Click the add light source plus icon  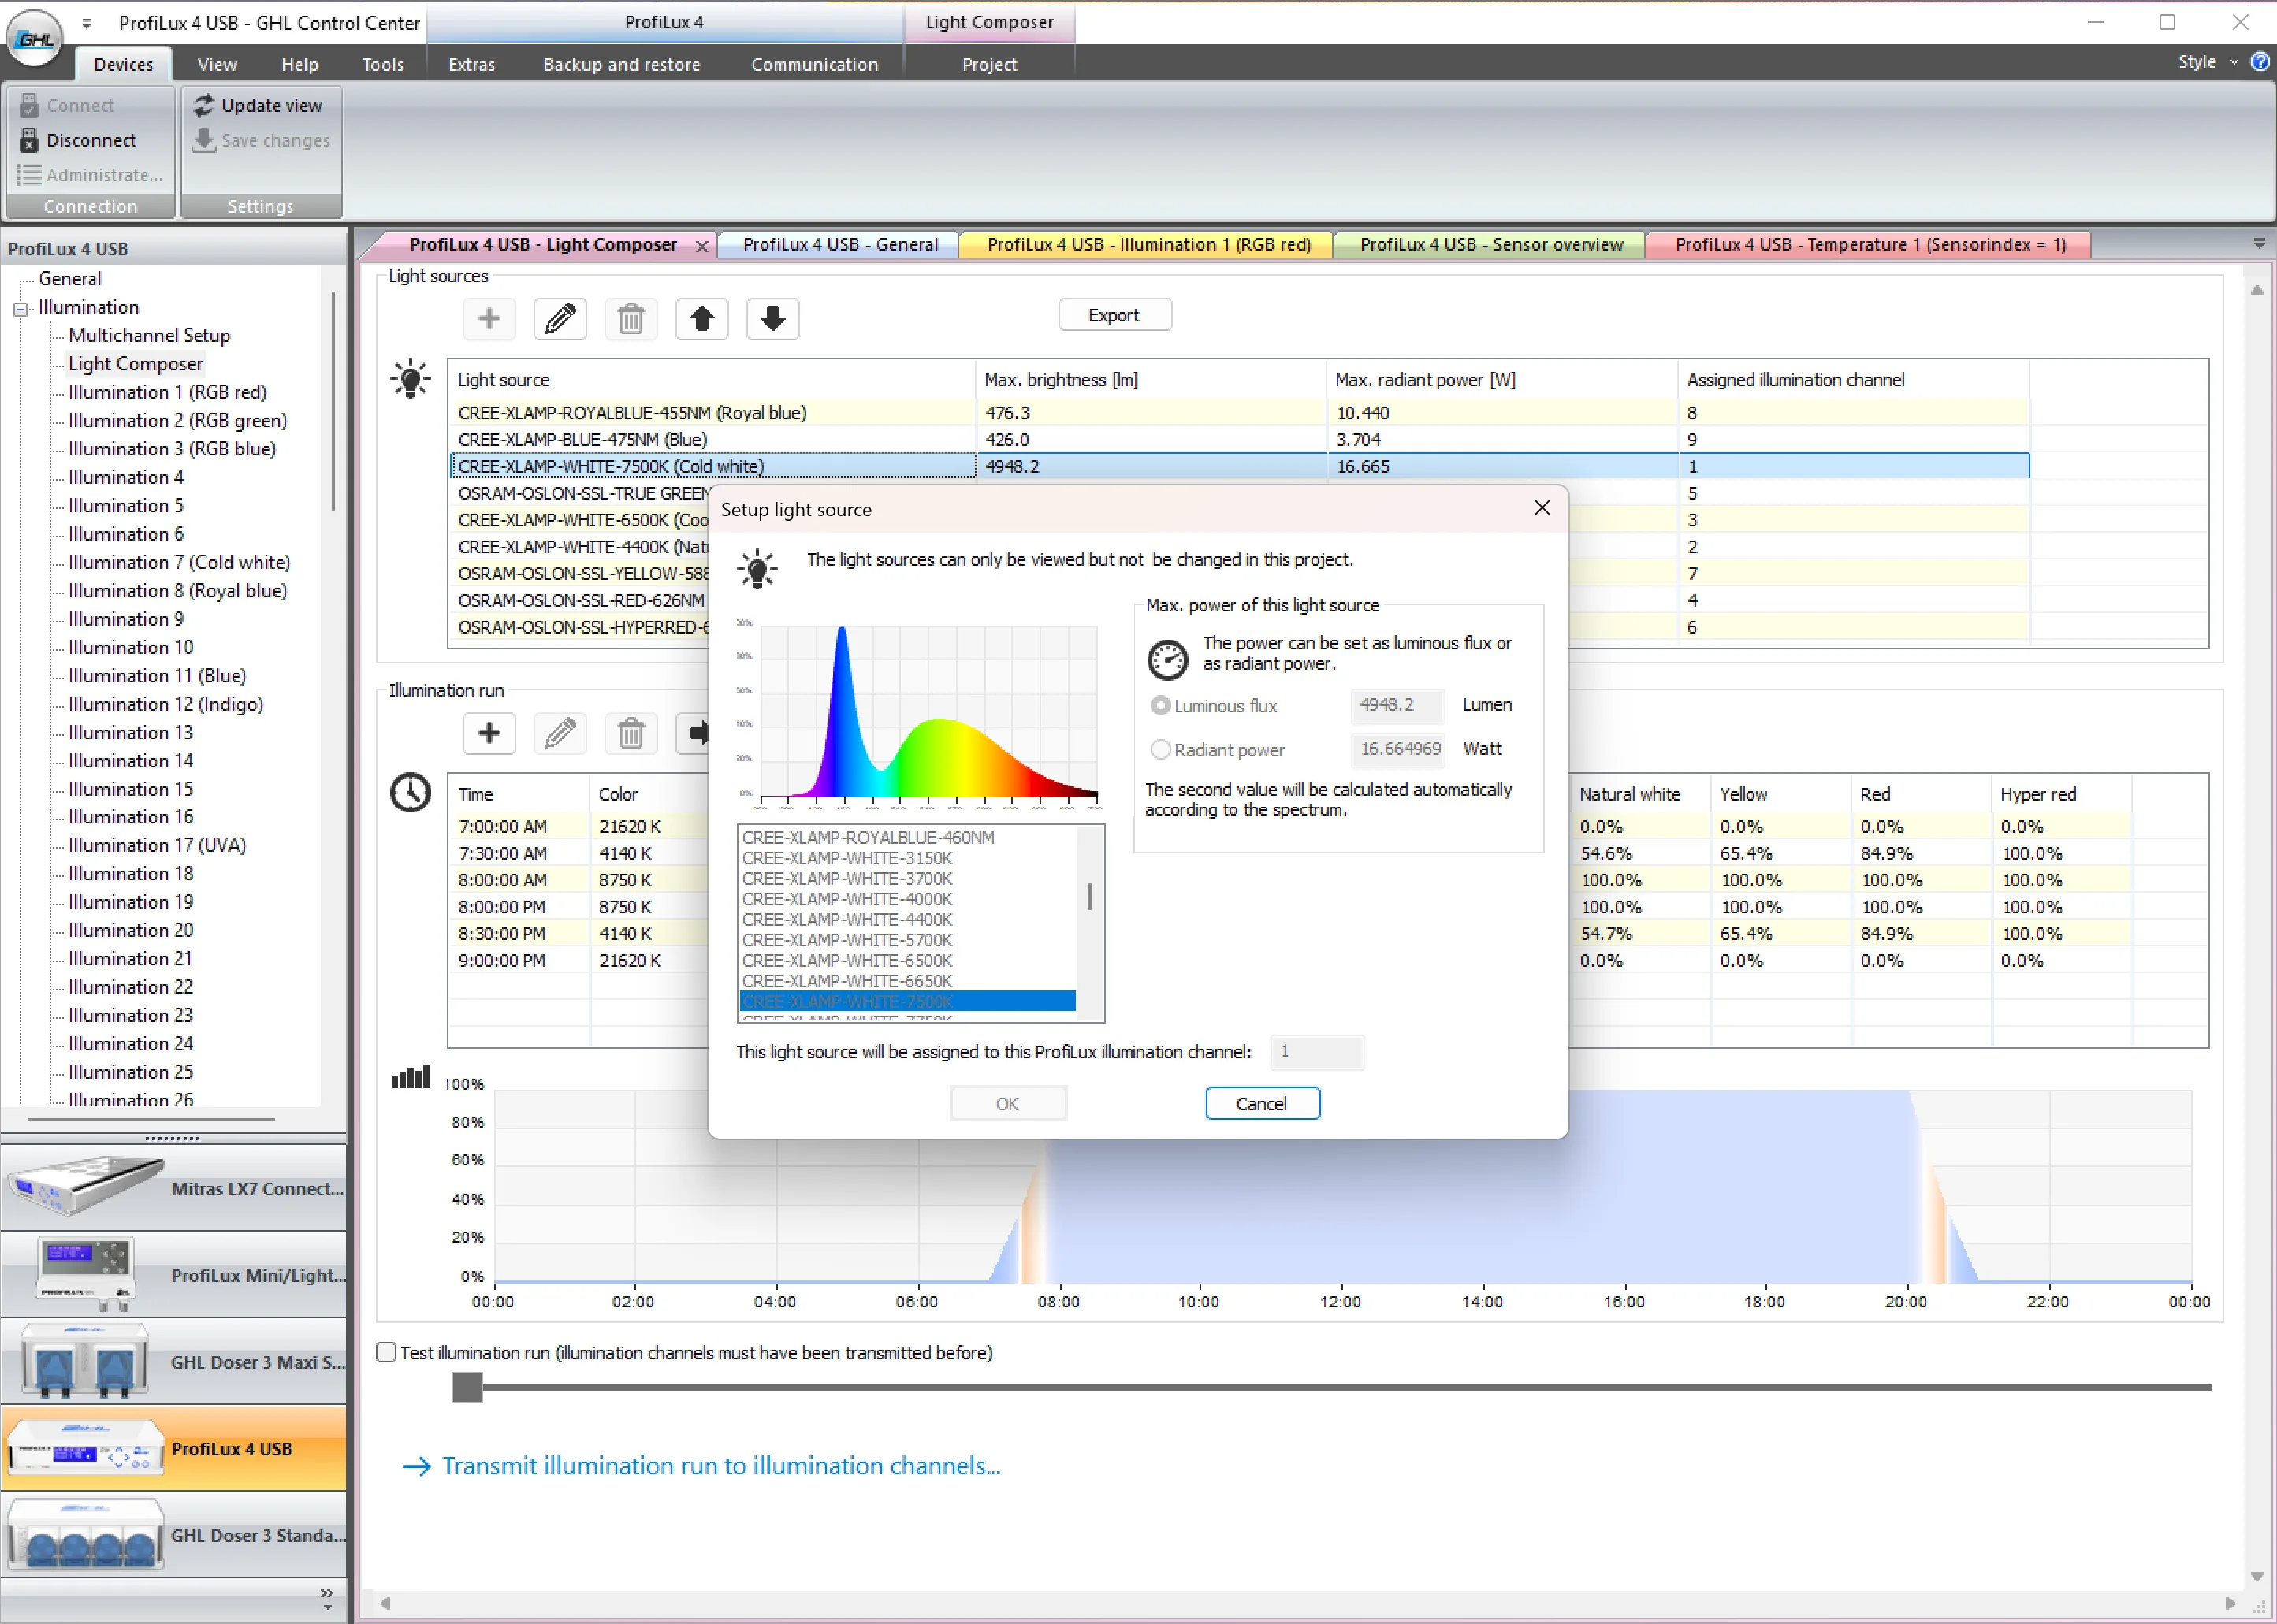coord(489,319)
